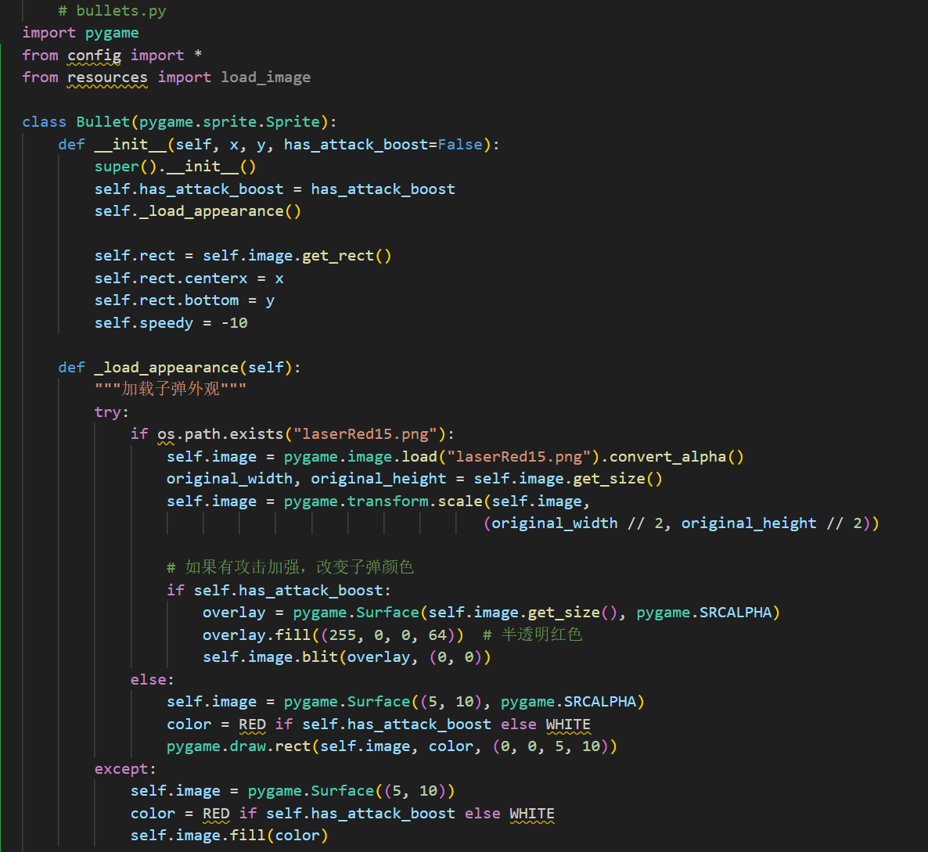Click 'RED' on line above self.image.fill(color)
The image size is (928, 852).
pyautogui.click(x=216, y=814)
